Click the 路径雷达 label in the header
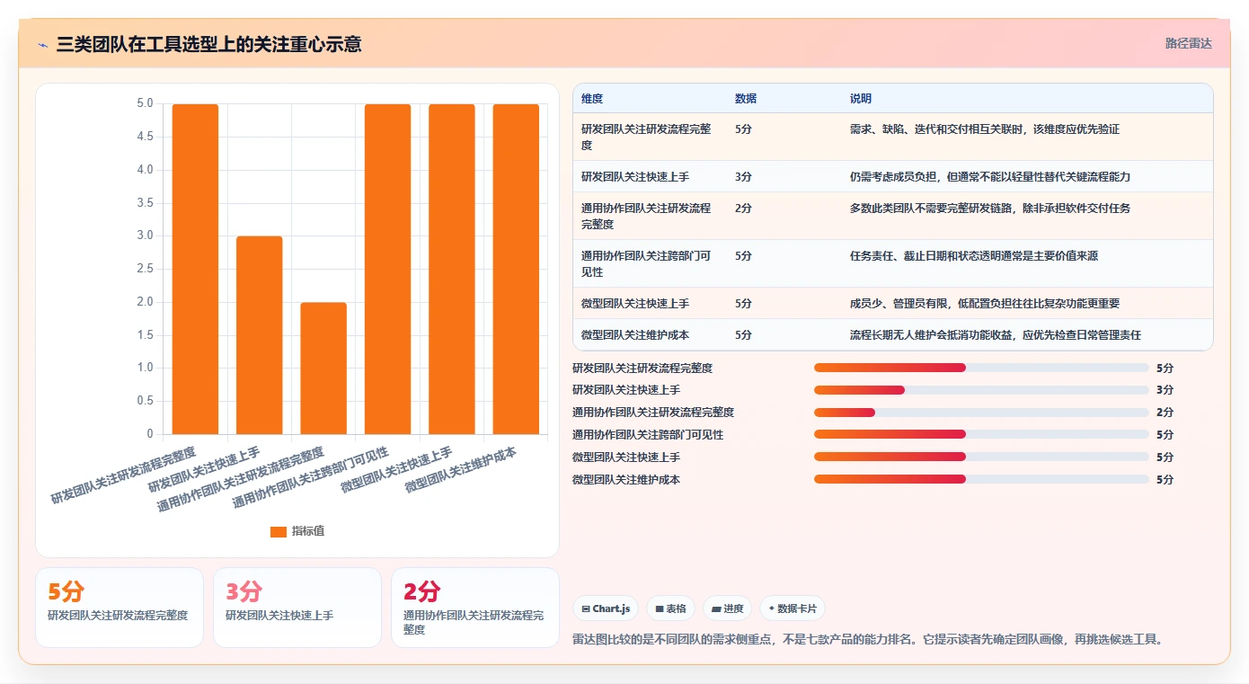Image resolution: width=1249 pixels, height=684 pixels. point(1189,43)
